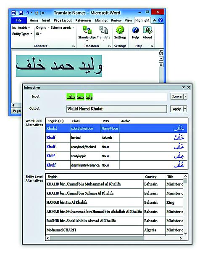Click the entity list horizontal scrollbar thumb

click(x=97, y=238)
